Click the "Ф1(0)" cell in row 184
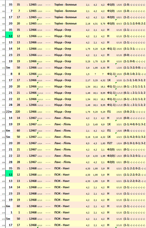Image resolution: width=146 pixels, height=228 pixels. point(111,23)
